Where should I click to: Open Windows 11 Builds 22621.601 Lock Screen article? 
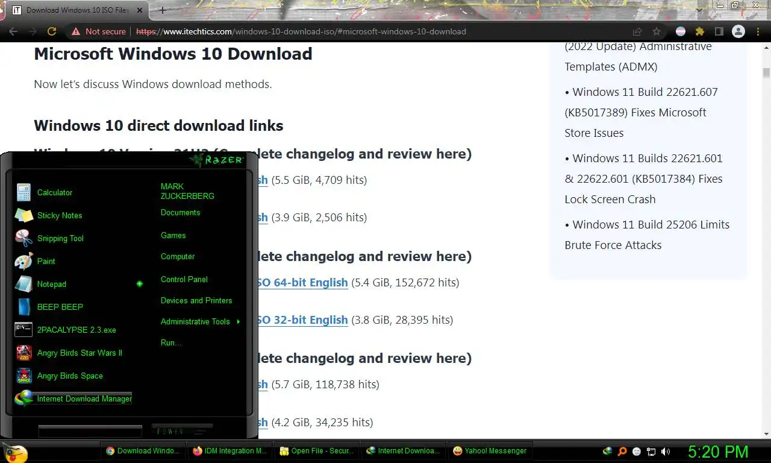pyautogui.click(x=643, y=178)
